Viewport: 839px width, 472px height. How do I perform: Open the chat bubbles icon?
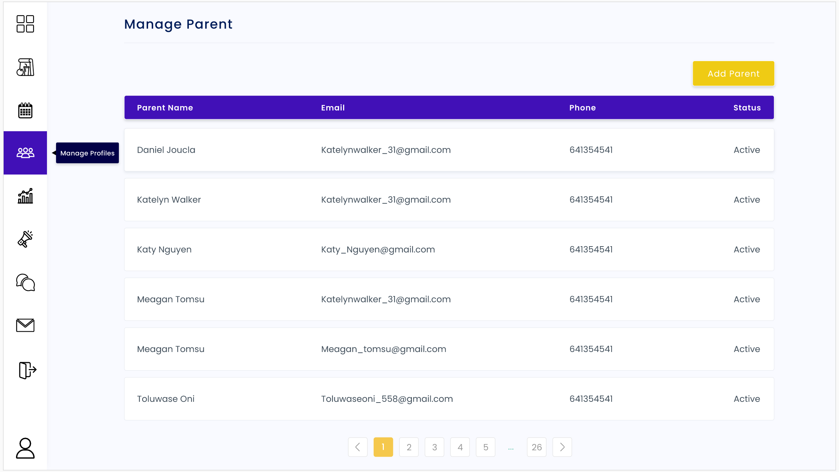(x=25, y=283)
